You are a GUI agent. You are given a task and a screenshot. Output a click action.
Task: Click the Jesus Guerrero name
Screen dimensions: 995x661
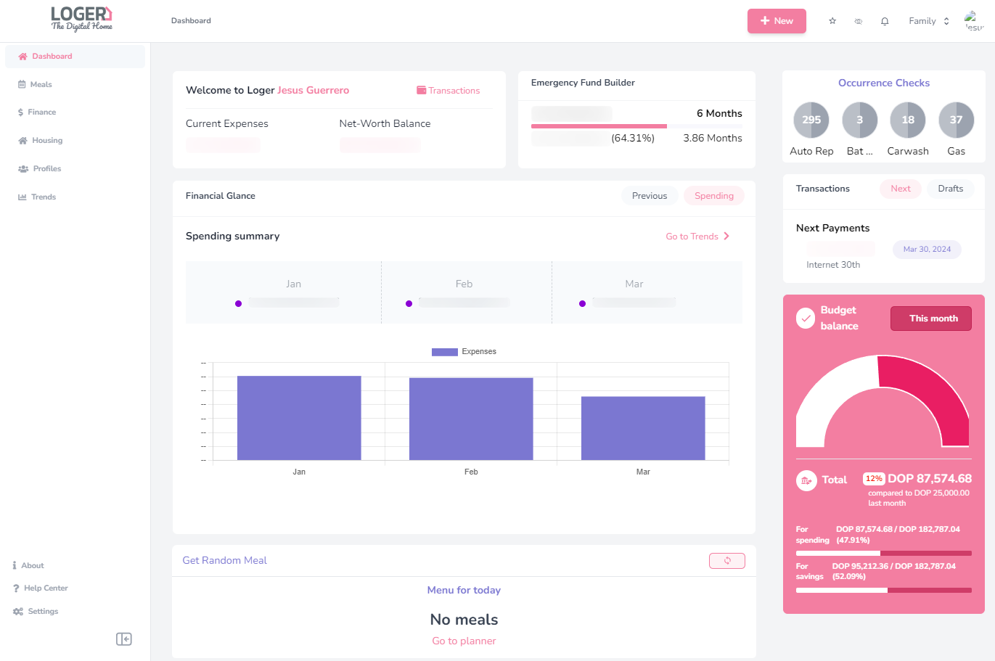point(314,90)
